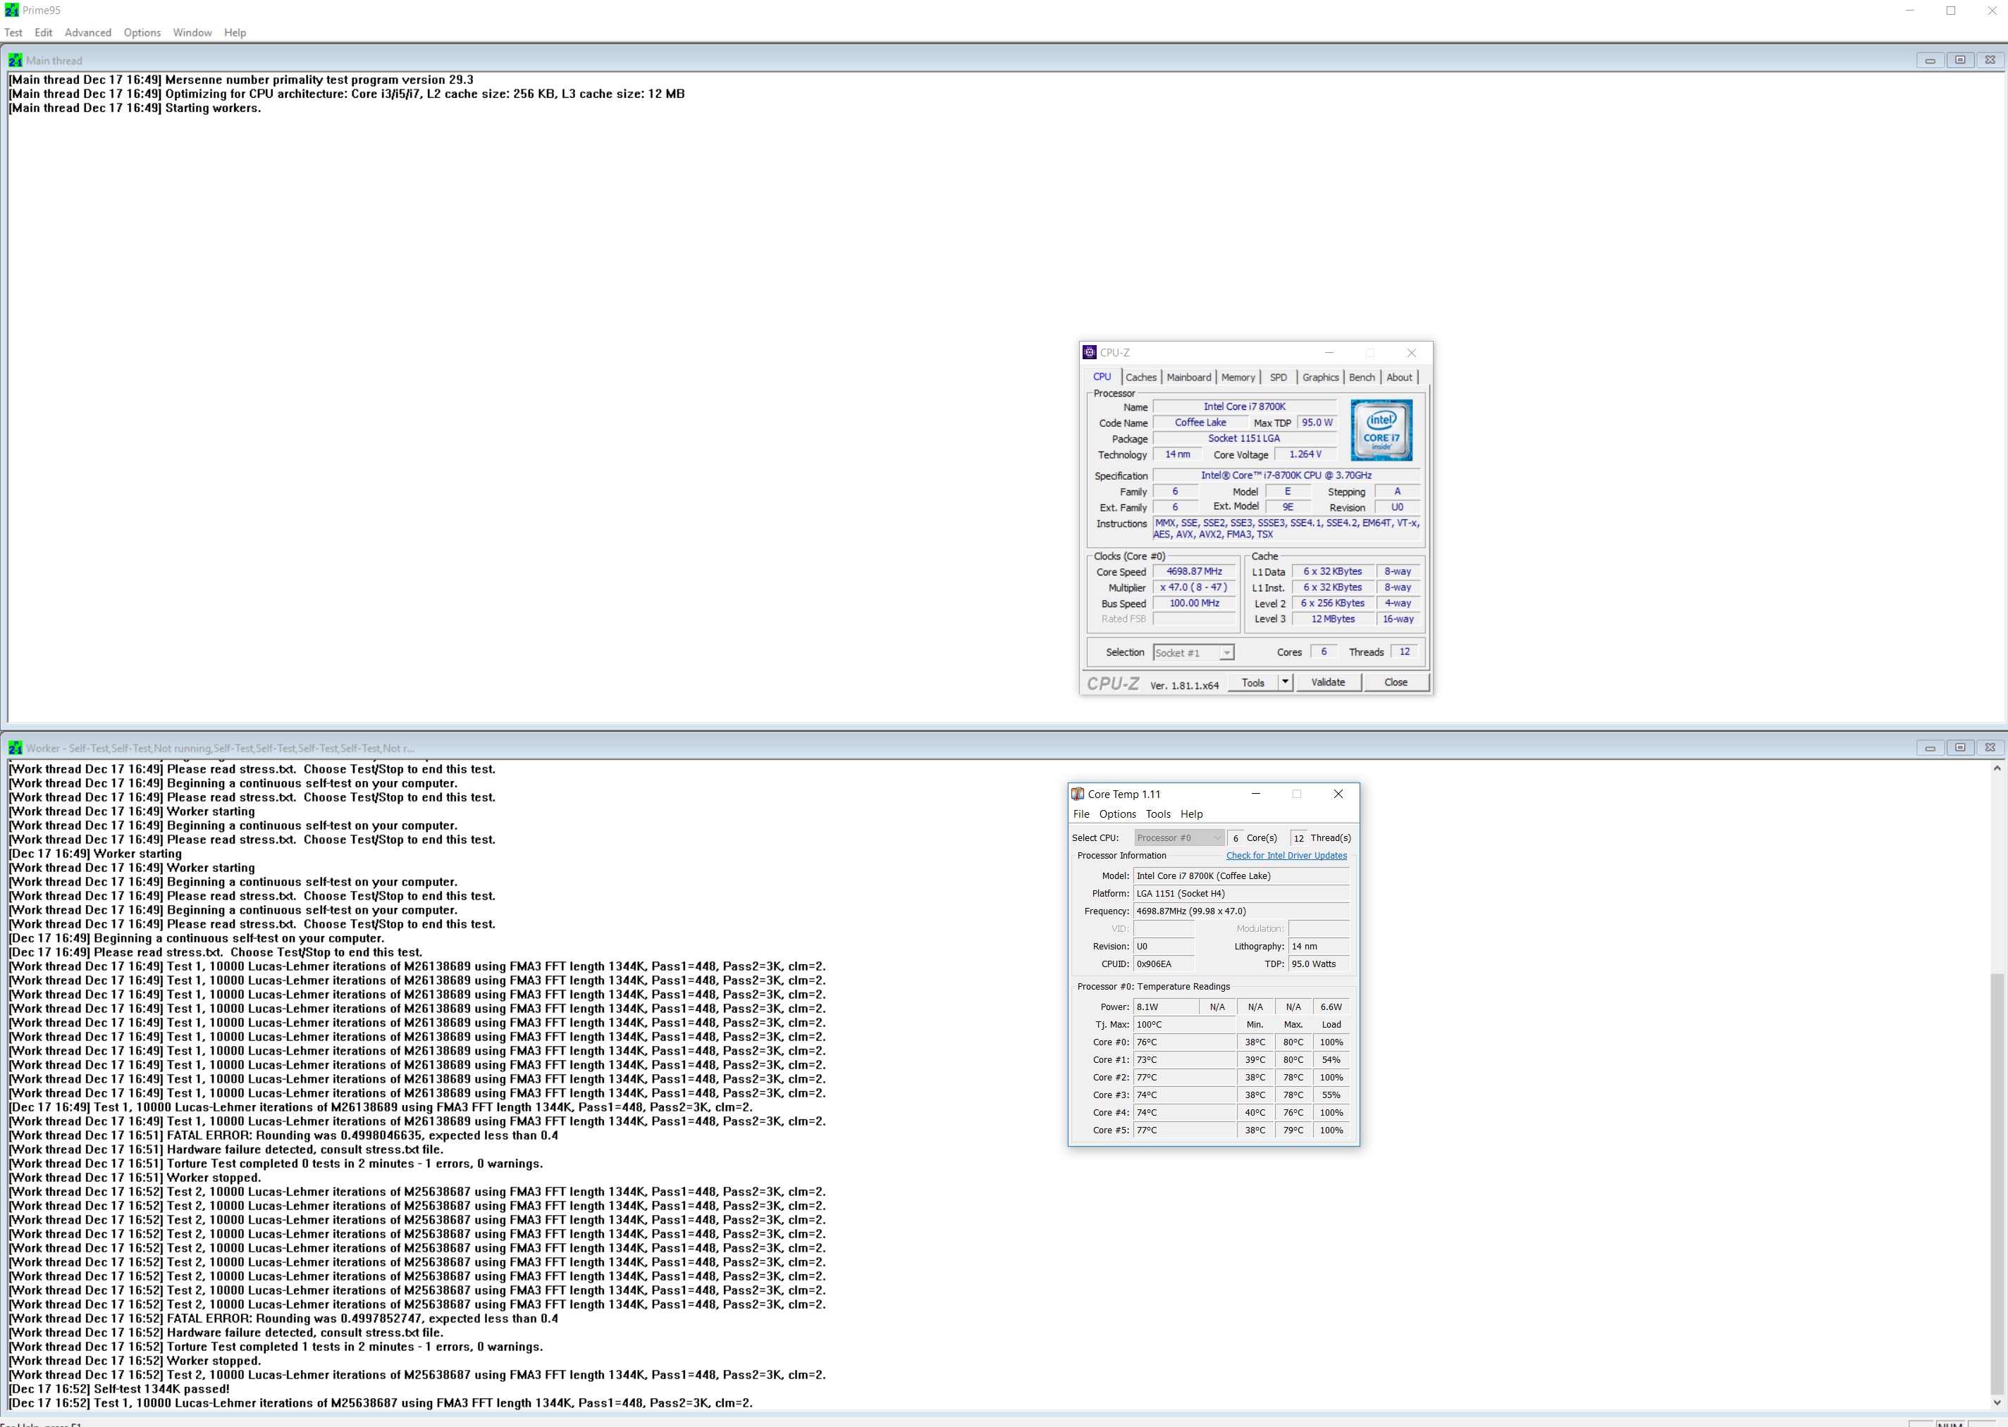
Task: Switch to the CPU-Z Memory tab
Action: click(1237, 377)
